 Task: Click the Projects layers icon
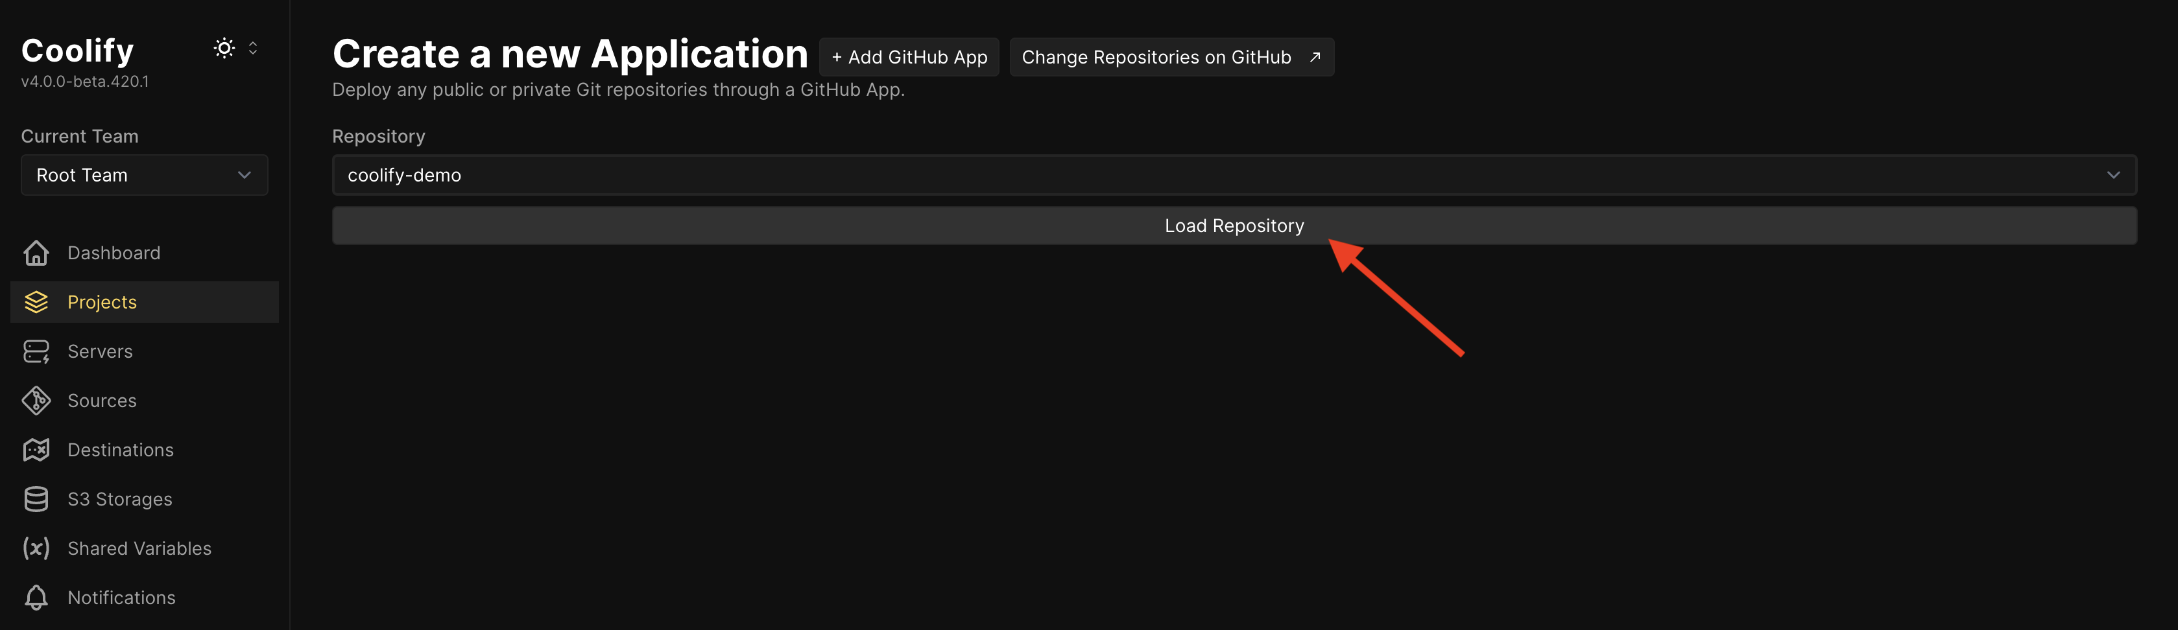36,302
